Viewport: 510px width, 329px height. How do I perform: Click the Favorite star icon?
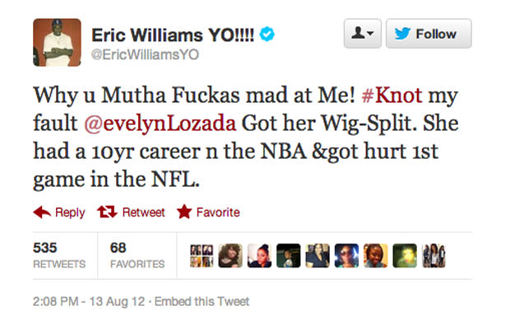(x=184, y=211)
